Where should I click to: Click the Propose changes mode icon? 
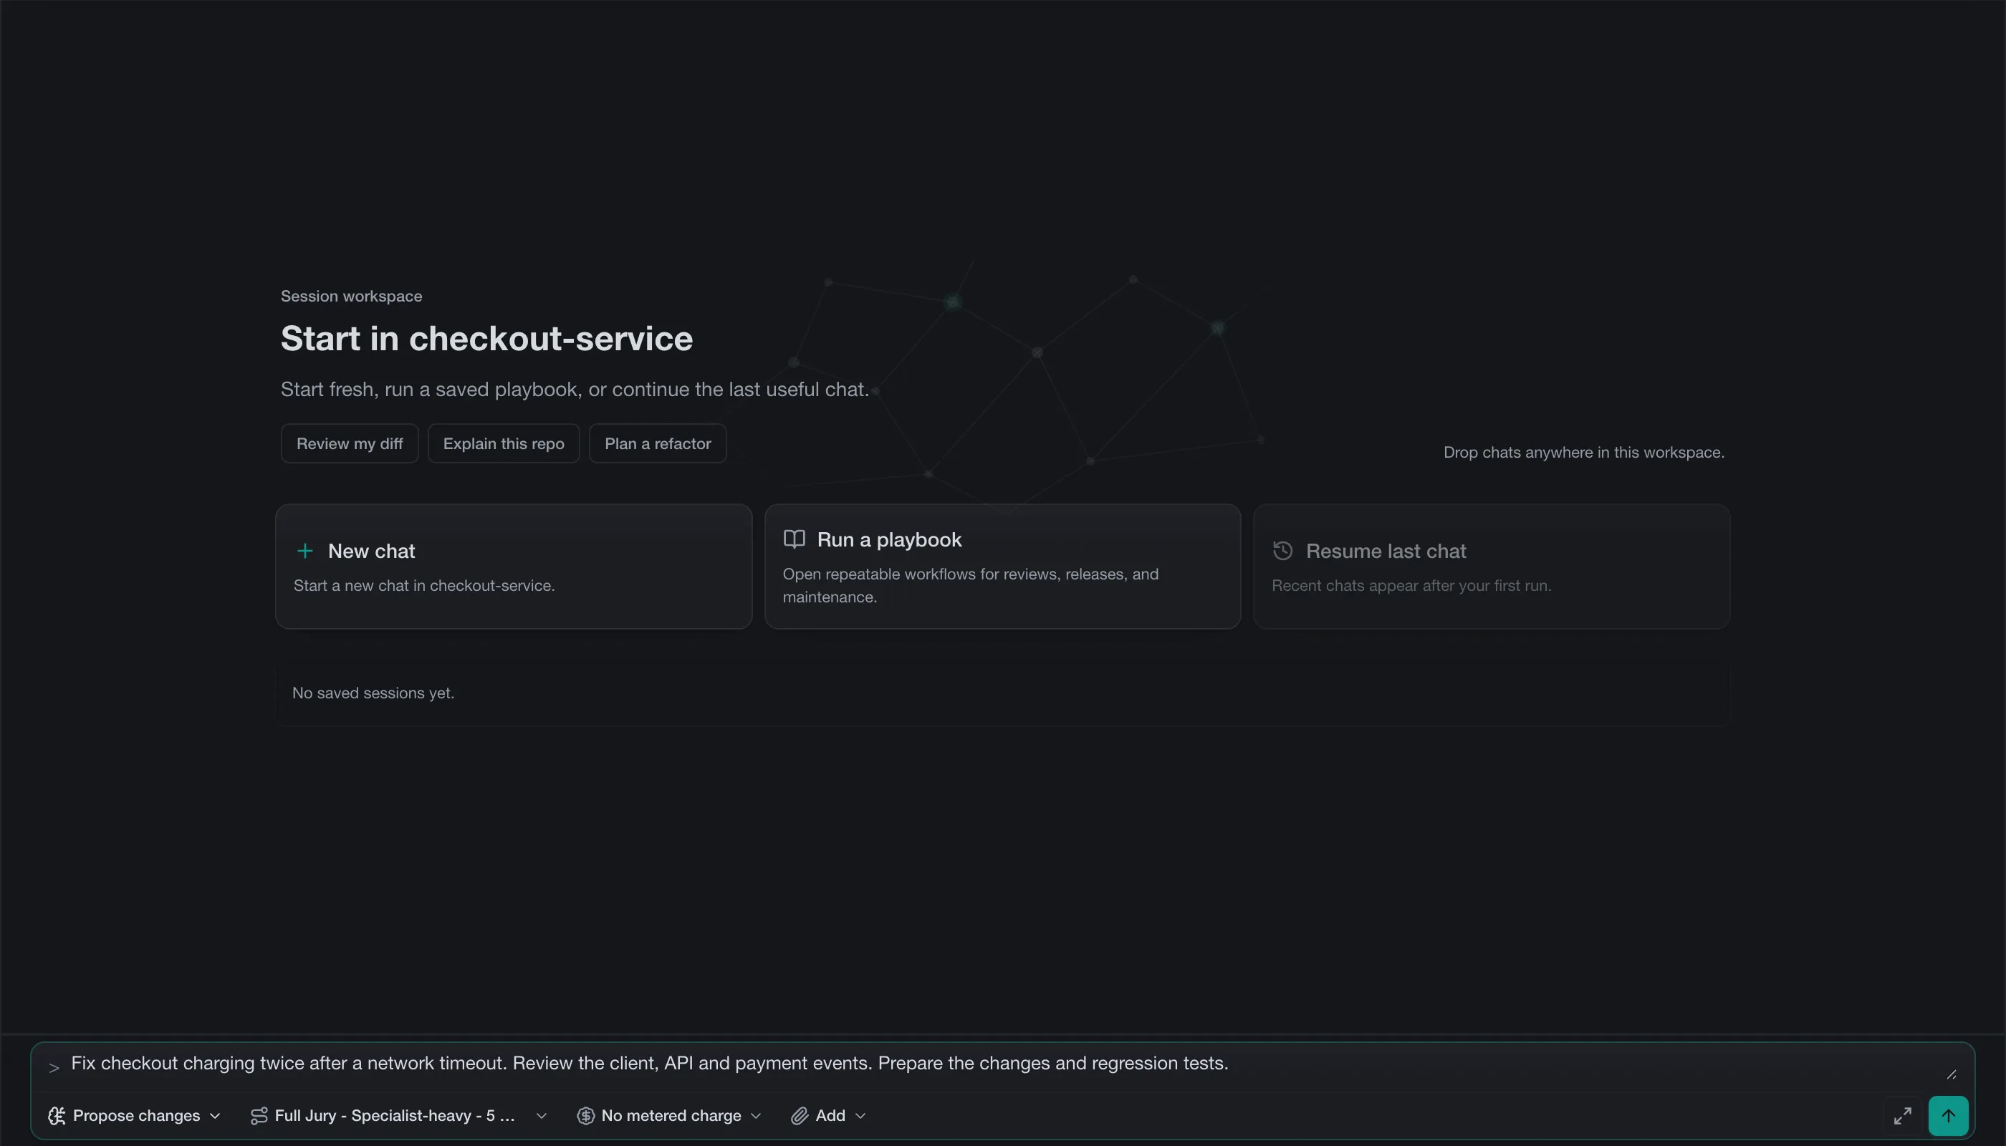pos(57,1115)
